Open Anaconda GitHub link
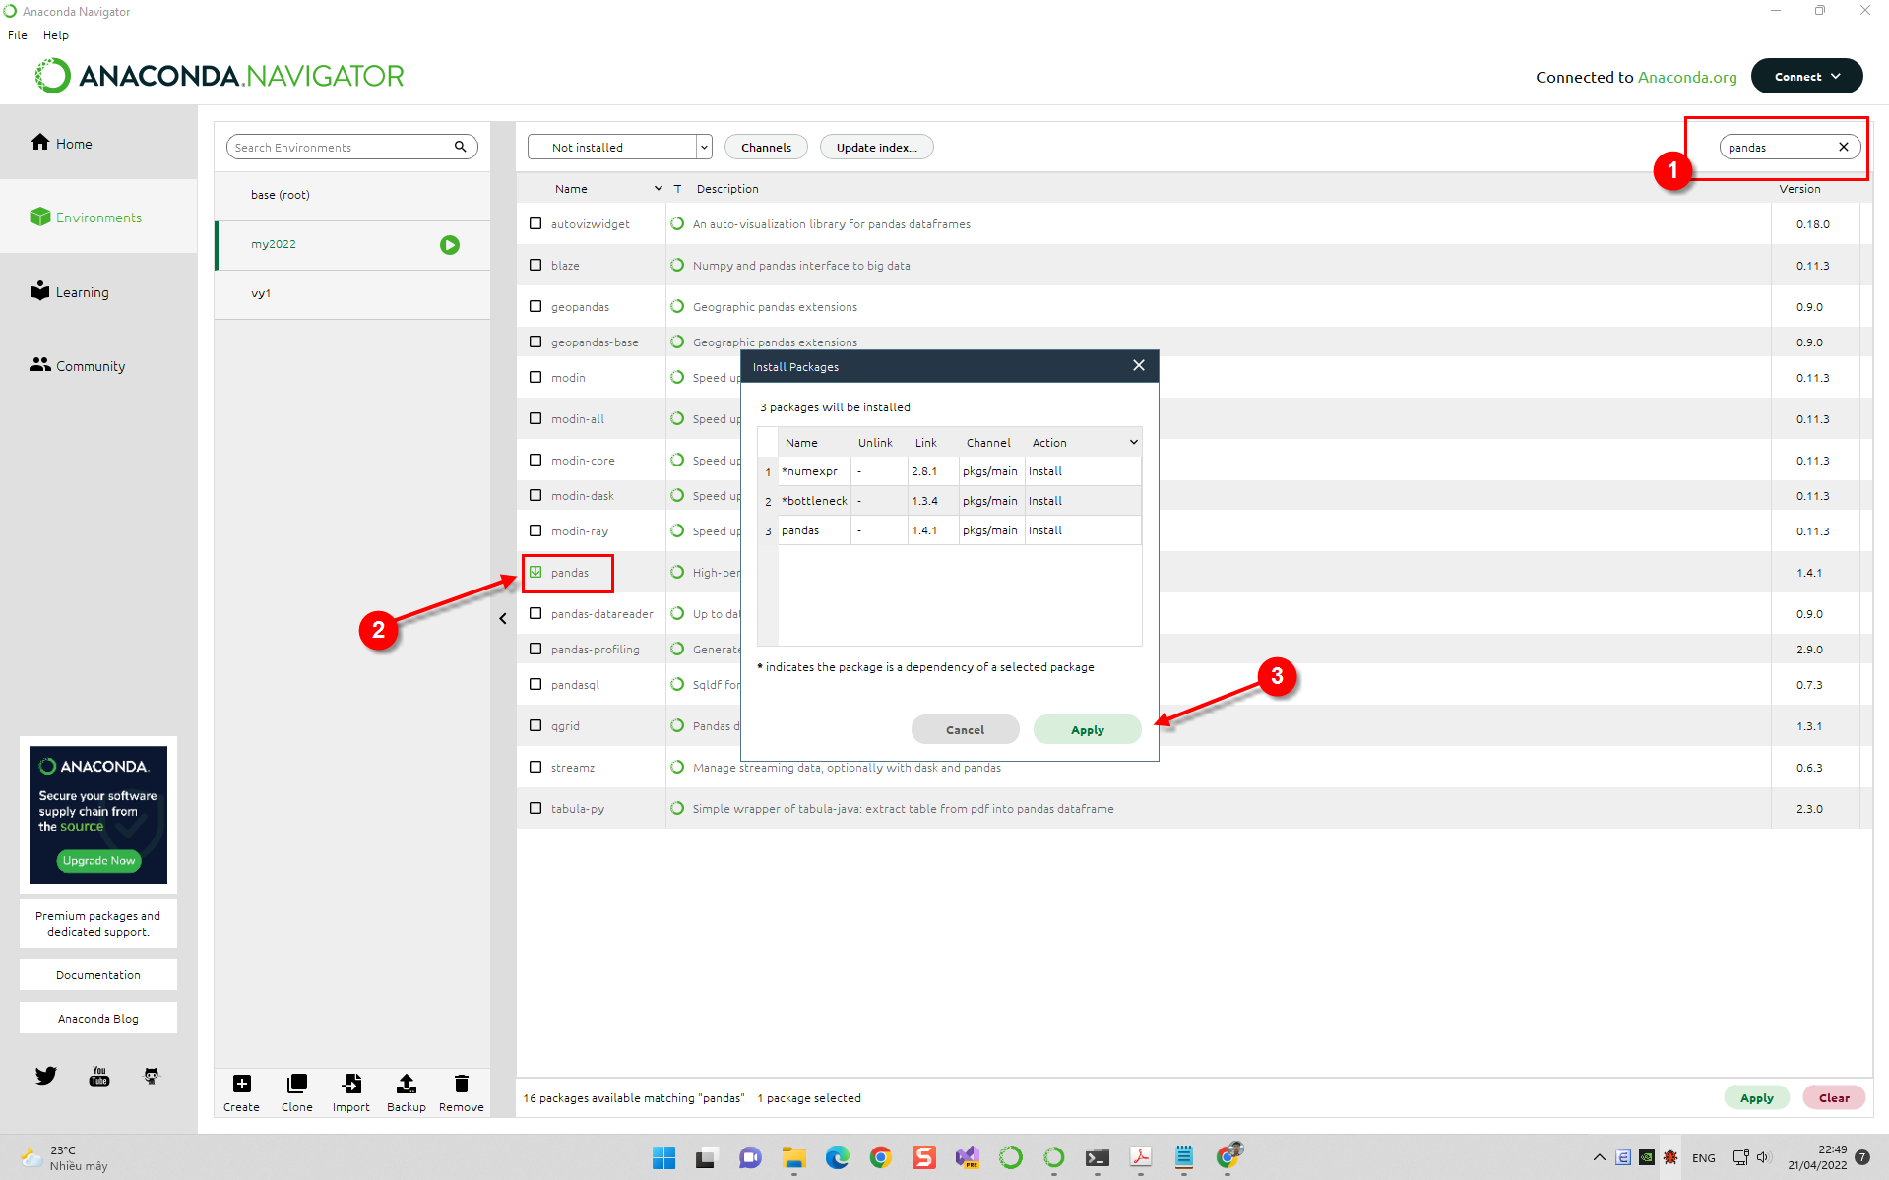The height and width of the screenshot is (1180, 1889). tap(151, 1075)
